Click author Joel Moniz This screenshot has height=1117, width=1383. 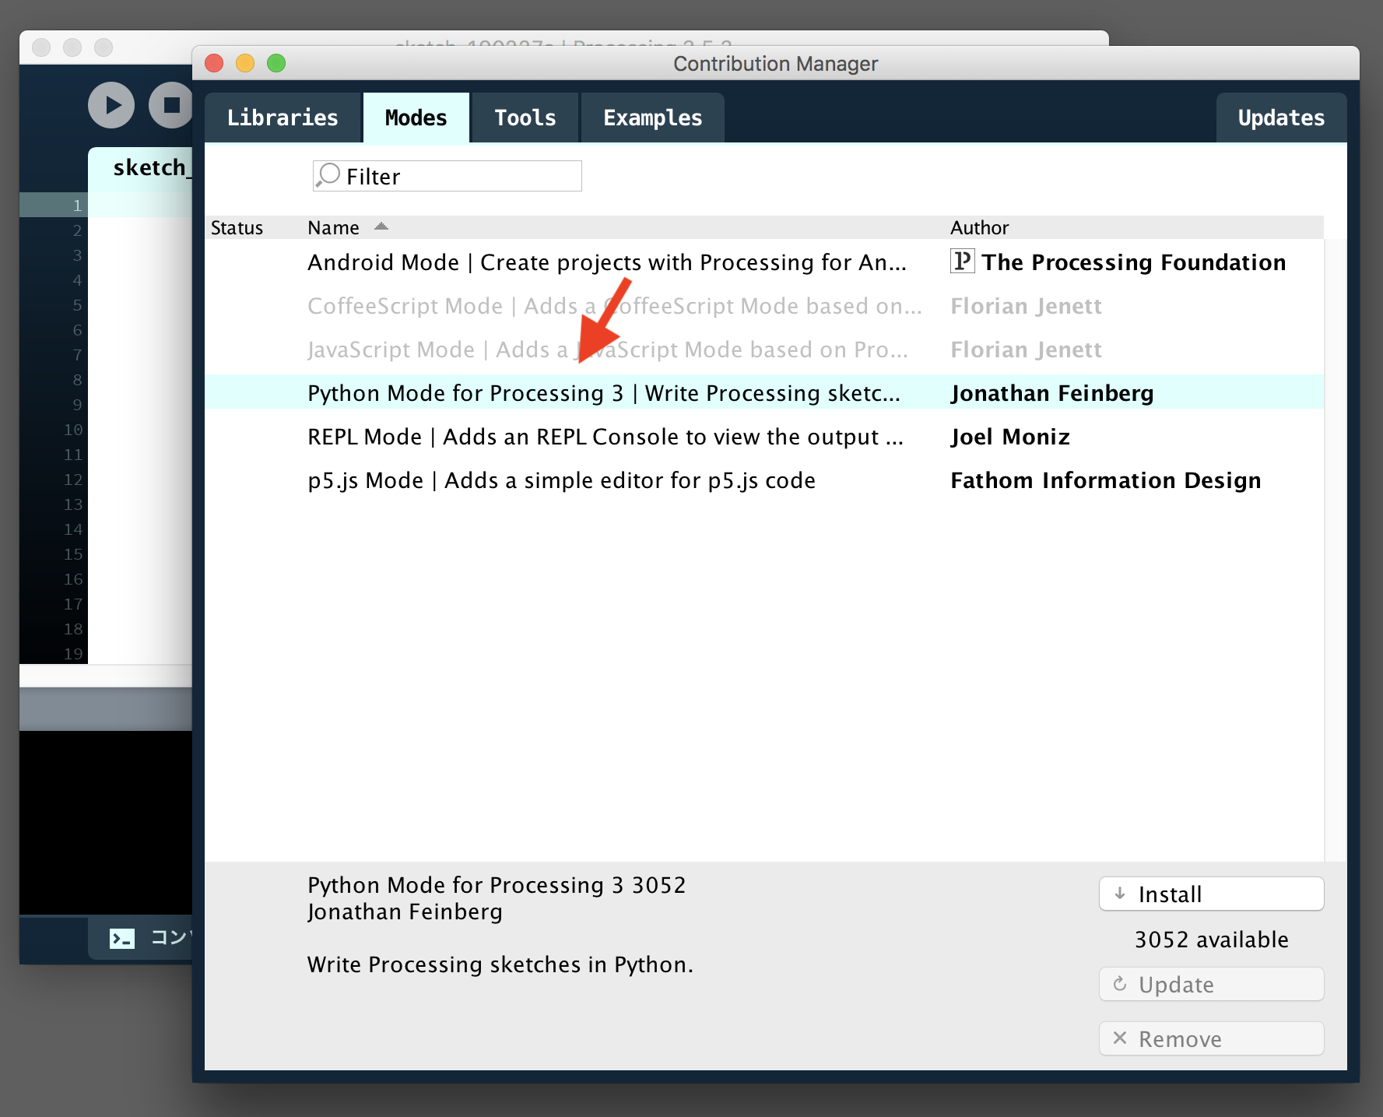click(1010, 437)
